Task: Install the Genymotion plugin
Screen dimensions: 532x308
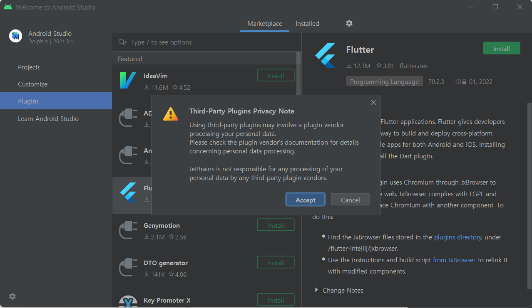Action: point(276,225)
